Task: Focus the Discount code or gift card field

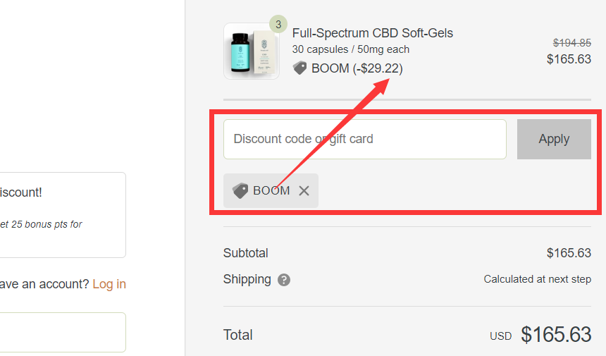Action: pos(364,139)
